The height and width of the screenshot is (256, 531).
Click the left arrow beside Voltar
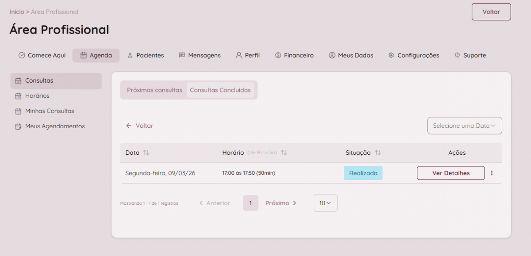[129, 126]
